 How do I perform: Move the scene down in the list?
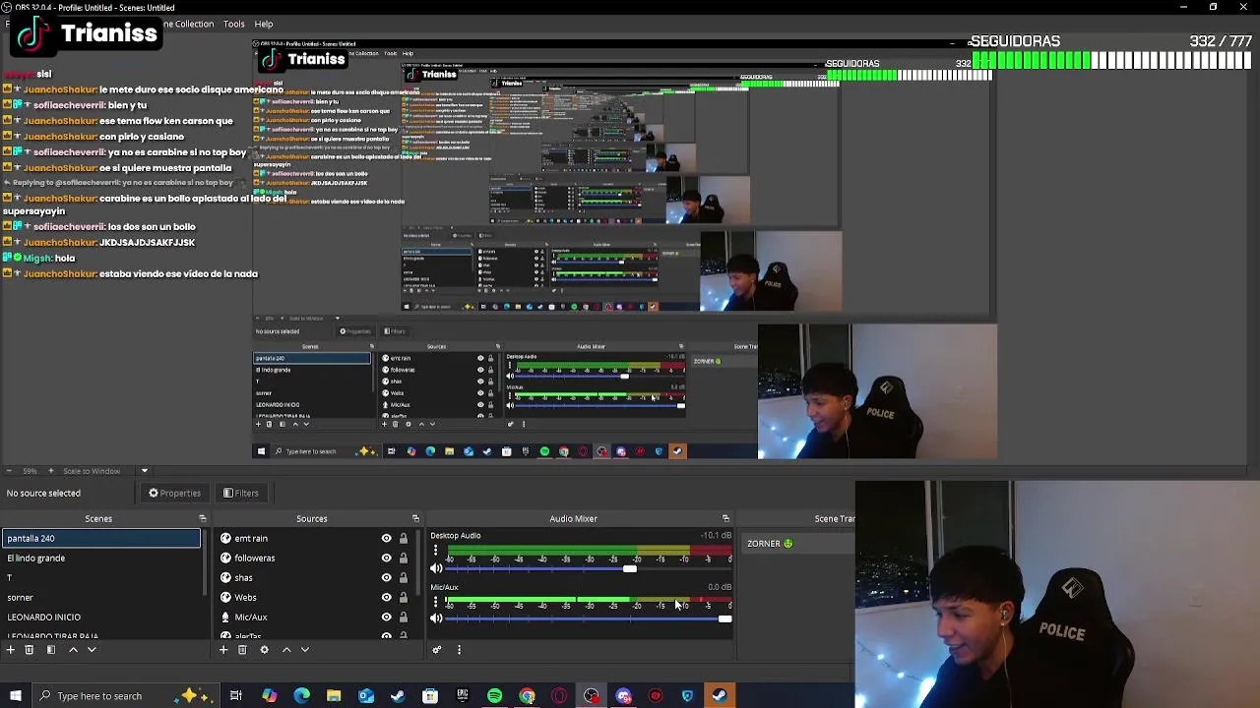pyautogui.click(x=92, y=650)
